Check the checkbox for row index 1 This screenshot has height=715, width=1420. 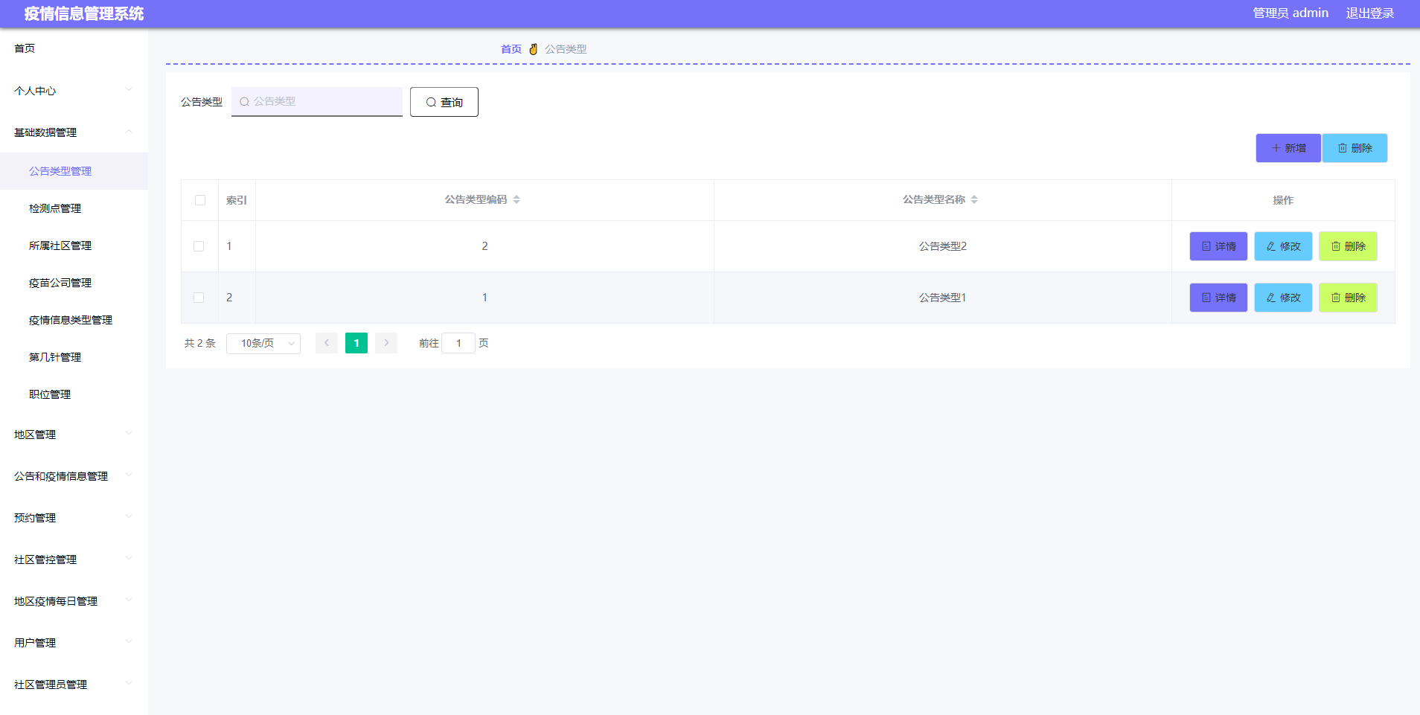coord(199,246)
